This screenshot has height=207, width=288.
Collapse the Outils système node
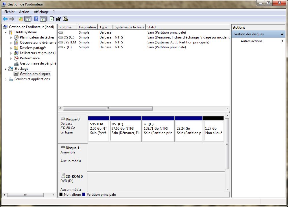point(6,32)
